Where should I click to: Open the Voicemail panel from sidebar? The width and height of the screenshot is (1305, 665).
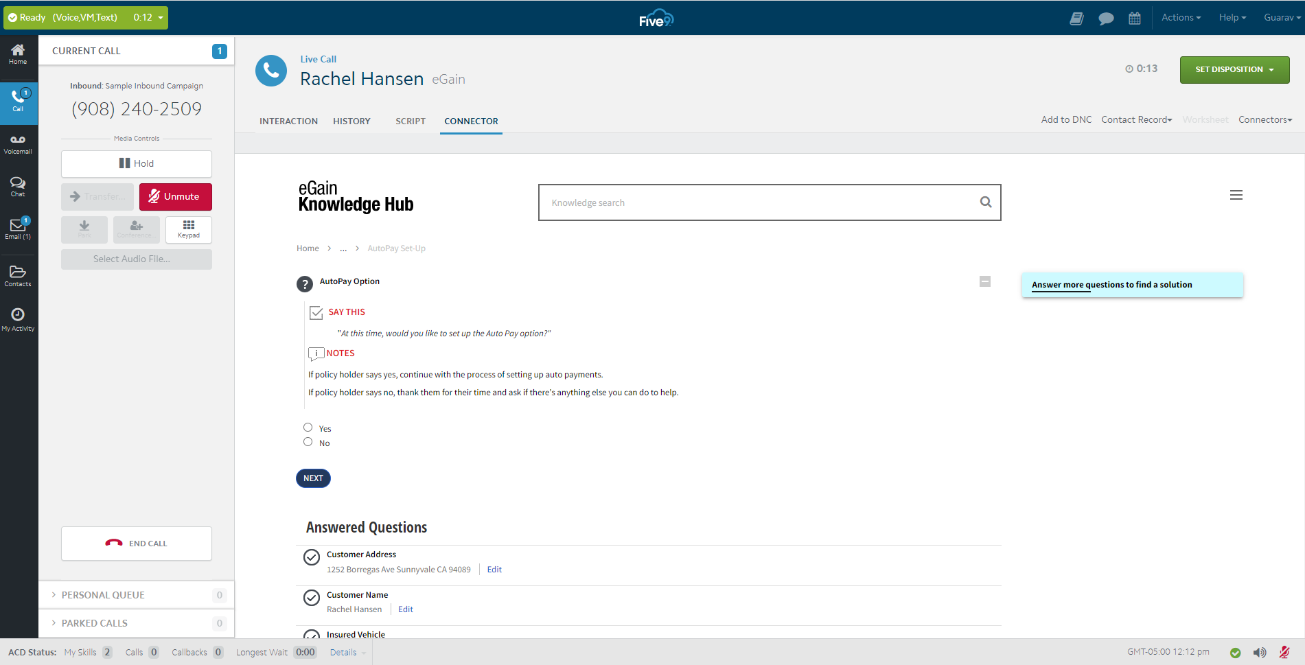(x=18, y=143)
